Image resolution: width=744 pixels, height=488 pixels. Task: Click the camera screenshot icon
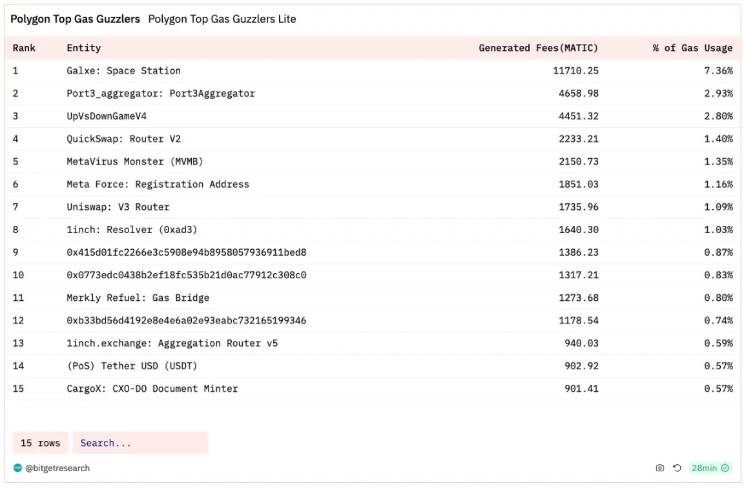coord(659,468)
